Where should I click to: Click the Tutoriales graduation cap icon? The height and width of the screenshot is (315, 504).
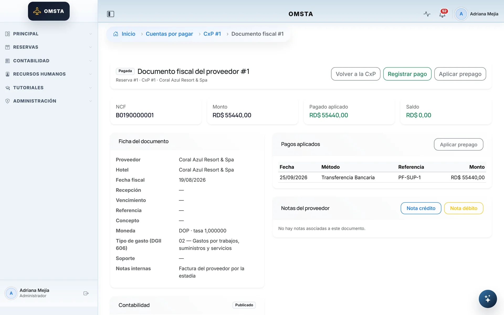[x=8, y=88]
